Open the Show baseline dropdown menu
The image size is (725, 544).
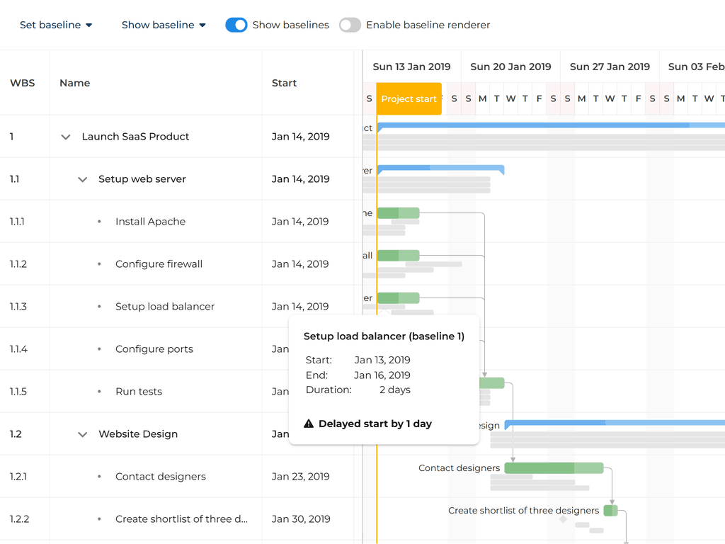coord(164,25)
